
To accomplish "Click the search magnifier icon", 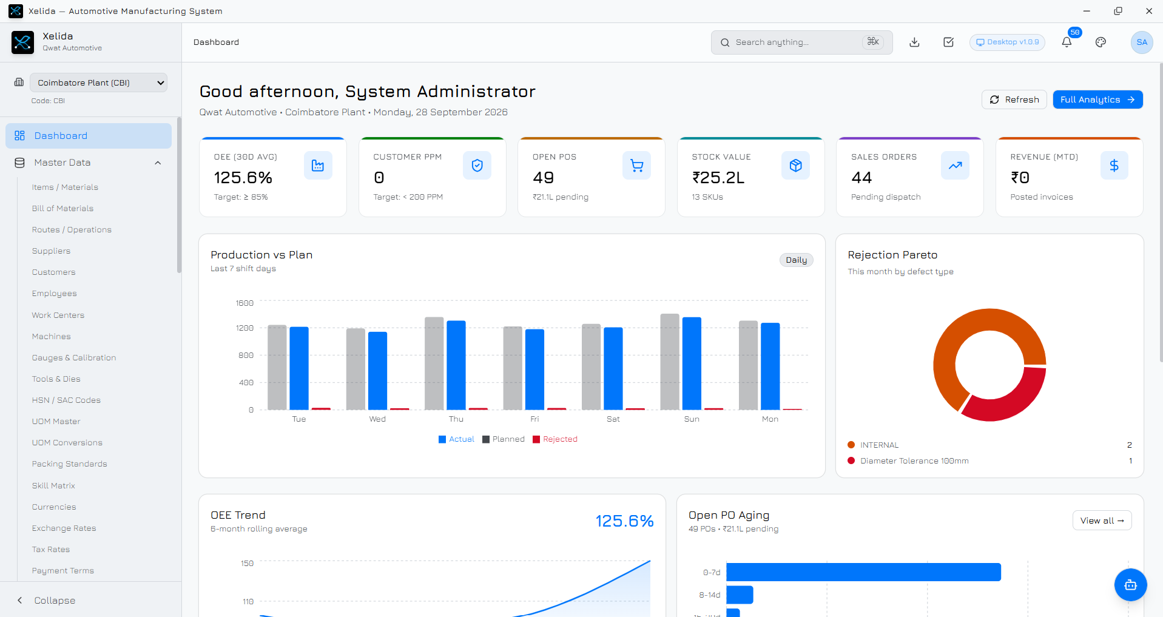I will pyautogui.click(x=725, y=42).
